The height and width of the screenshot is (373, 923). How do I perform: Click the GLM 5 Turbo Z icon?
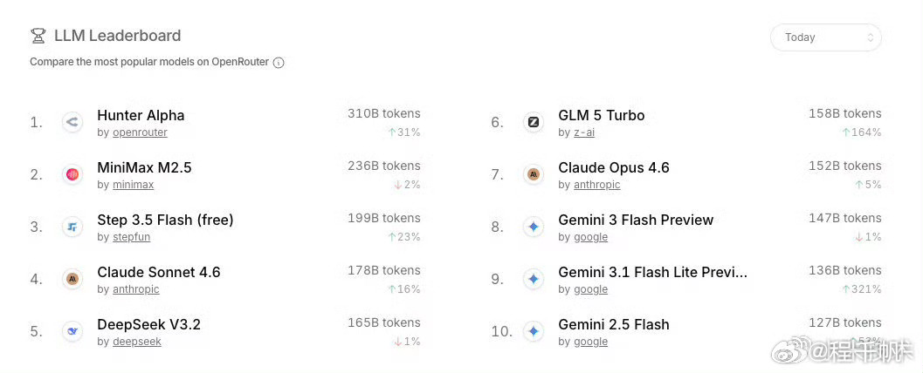point(533,123)
